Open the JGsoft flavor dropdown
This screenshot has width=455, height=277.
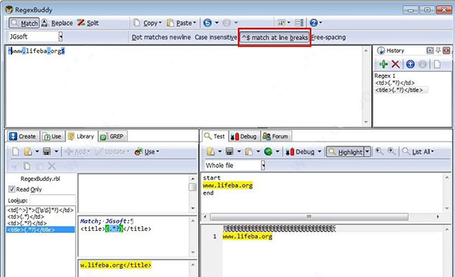pos(61,36)
